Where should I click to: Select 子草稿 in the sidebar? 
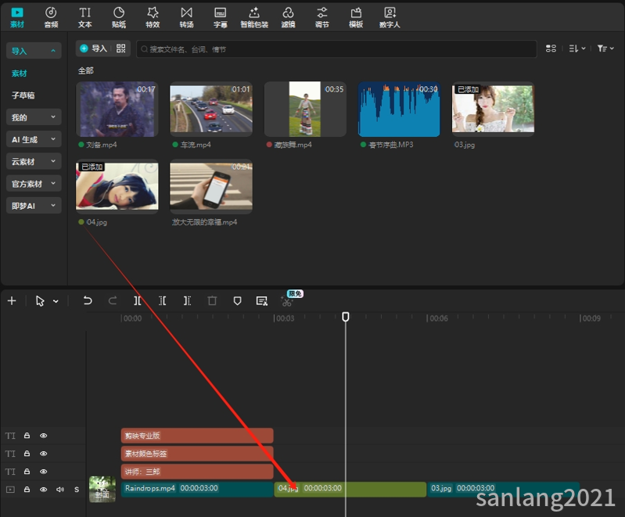pyautogui.click(x=23, y=95)
